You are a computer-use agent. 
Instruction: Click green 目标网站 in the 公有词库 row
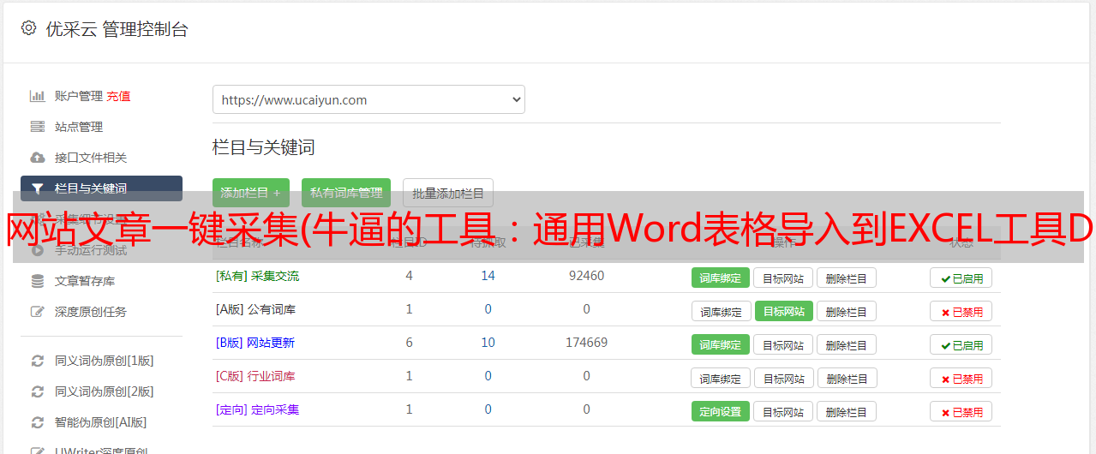click(x=784, y=311)
